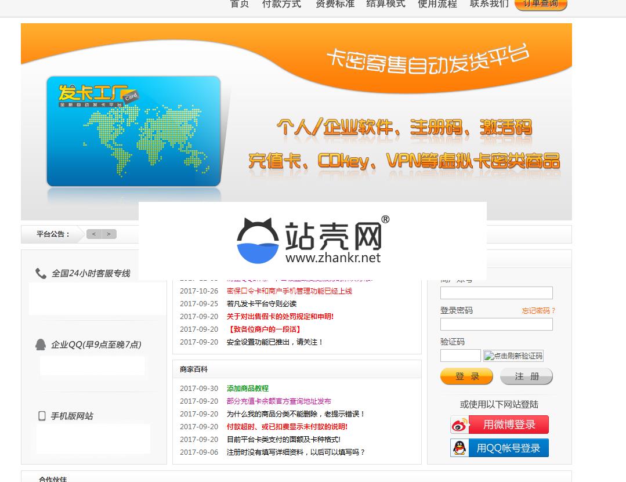Click the 或使用以下网站登陆 text
626x482 pixels.
(499, 404)
